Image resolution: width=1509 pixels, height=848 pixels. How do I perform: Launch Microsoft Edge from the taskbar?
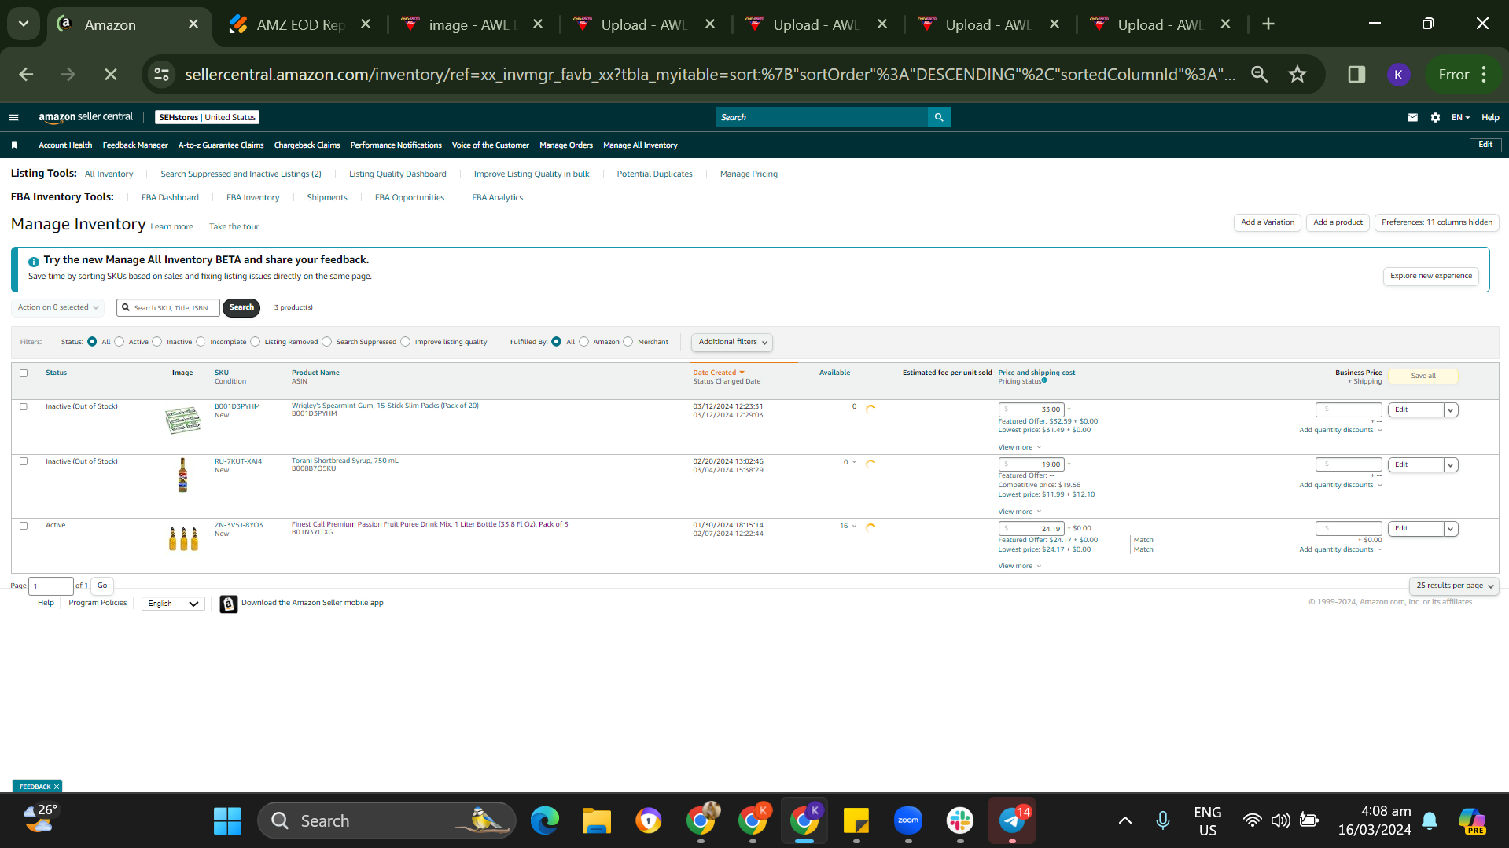click(544, 821)
